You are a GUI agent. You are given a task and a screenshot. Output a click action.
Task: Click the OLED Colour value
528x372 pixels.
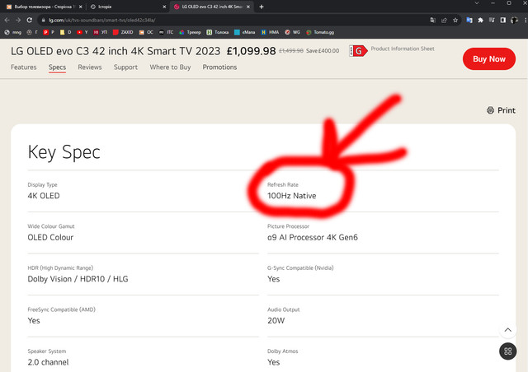tap(50, 238)
